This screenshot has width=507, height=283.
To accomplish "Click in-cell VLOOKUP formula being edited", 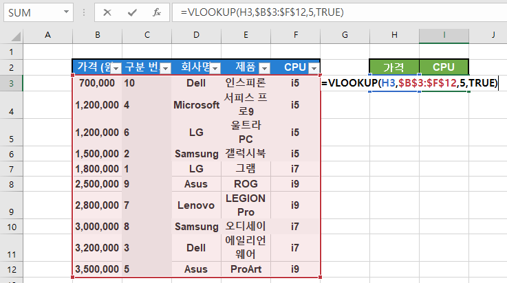I will [x=410, y=83].
